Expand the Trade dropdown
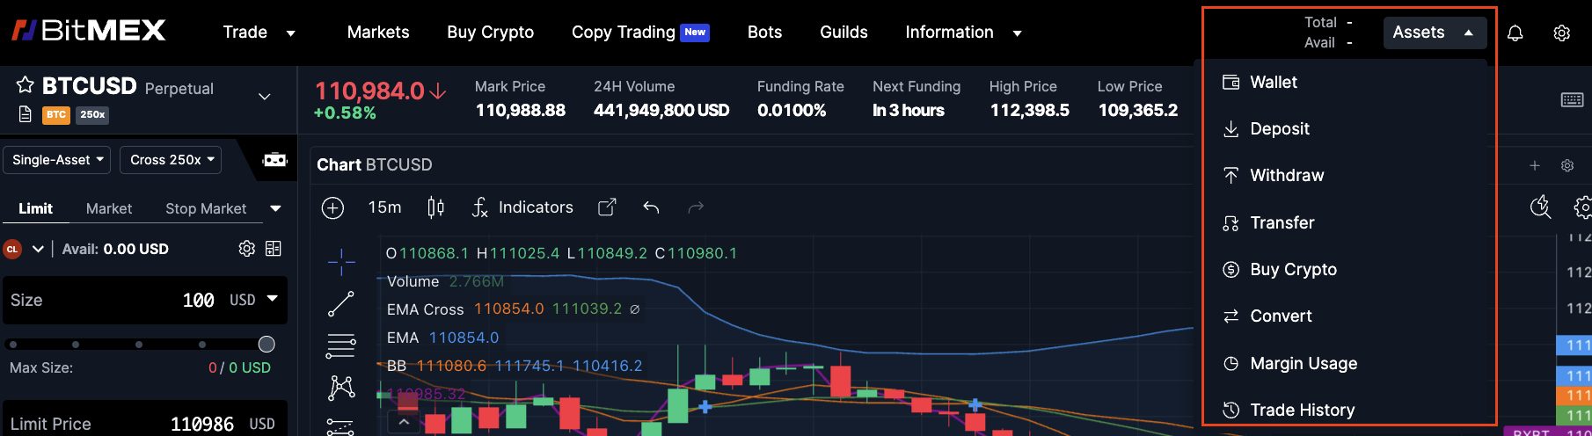 point(290,33)
